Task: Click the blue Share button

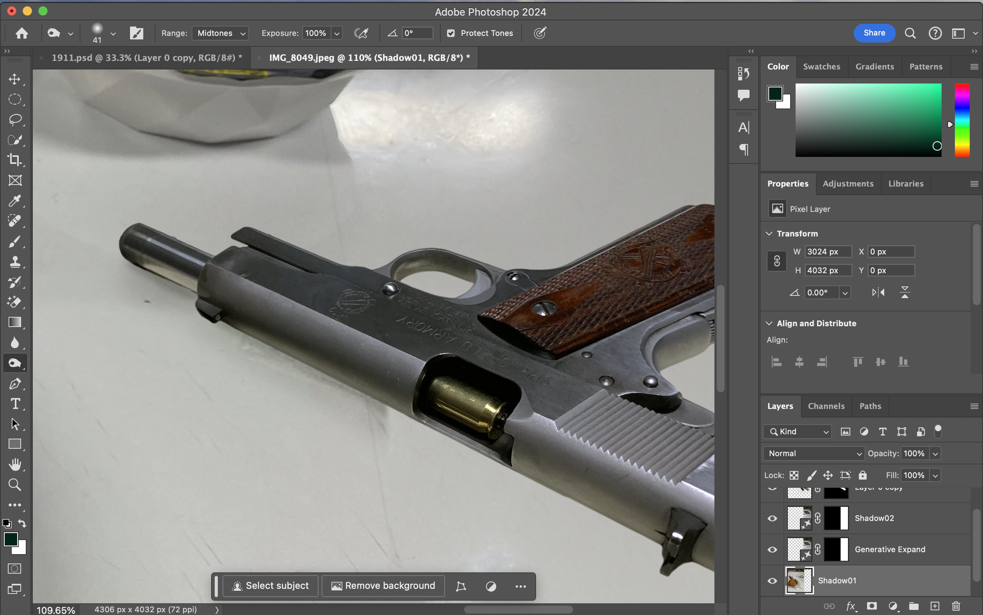Action: click(x=874, y=33)
